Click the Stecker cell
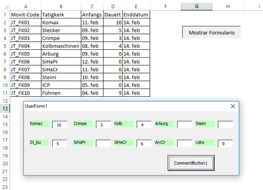The image size is (263, 190). click(61, 30)
